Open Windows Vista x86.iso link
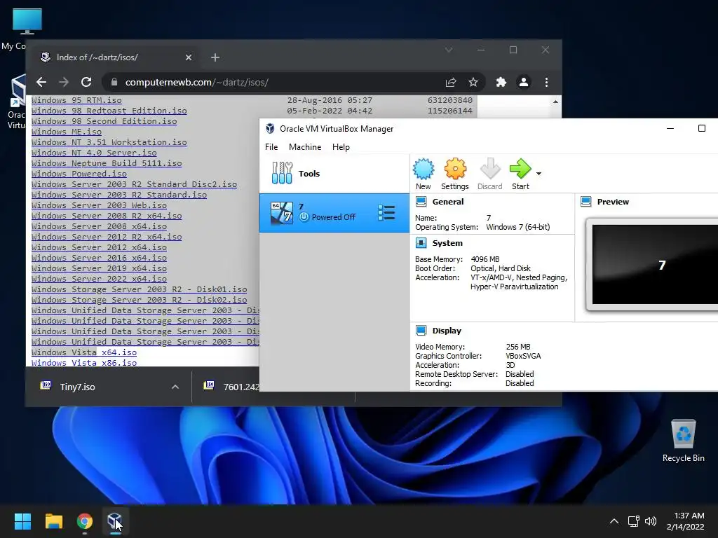 click(84, 363)
